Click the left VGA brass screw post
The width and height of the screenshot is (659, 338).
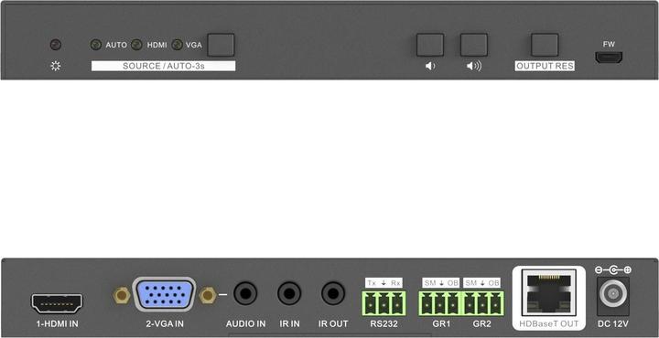click(122, 296)
